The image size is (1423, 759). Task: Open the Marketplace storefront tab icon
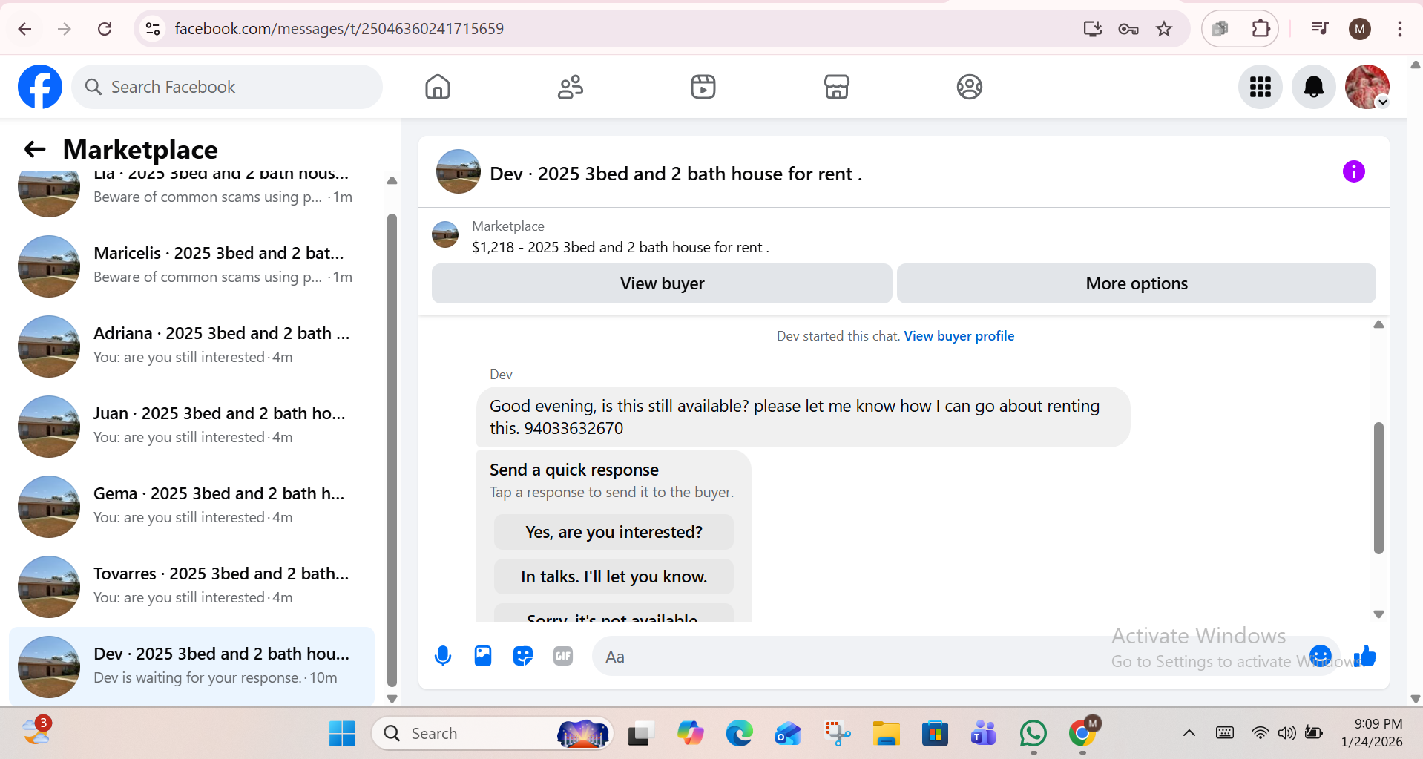point(836,87)
